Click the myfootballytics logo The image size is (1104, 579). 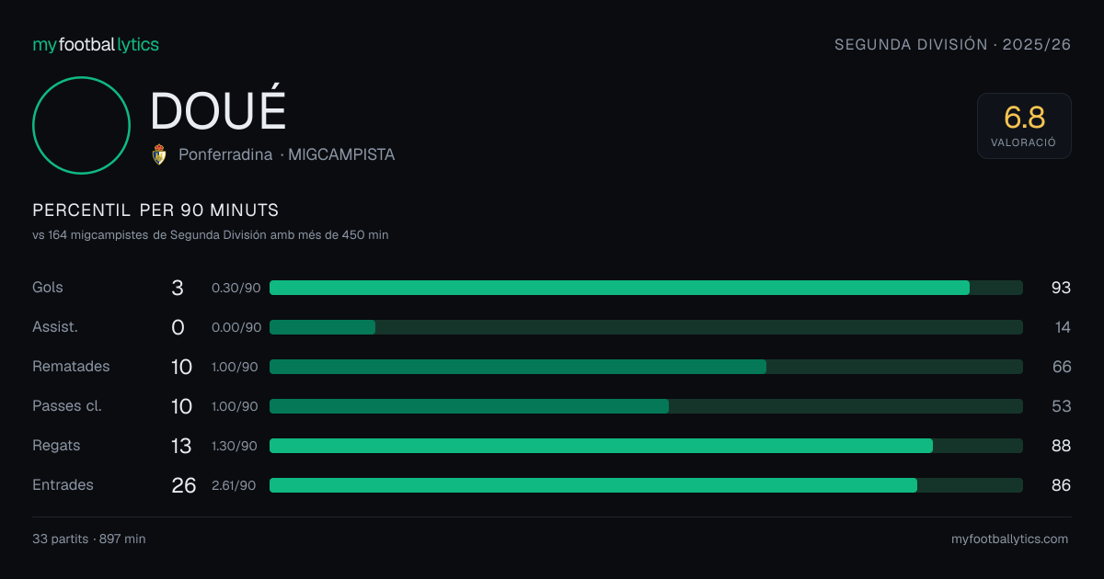(x=96, y=44)
